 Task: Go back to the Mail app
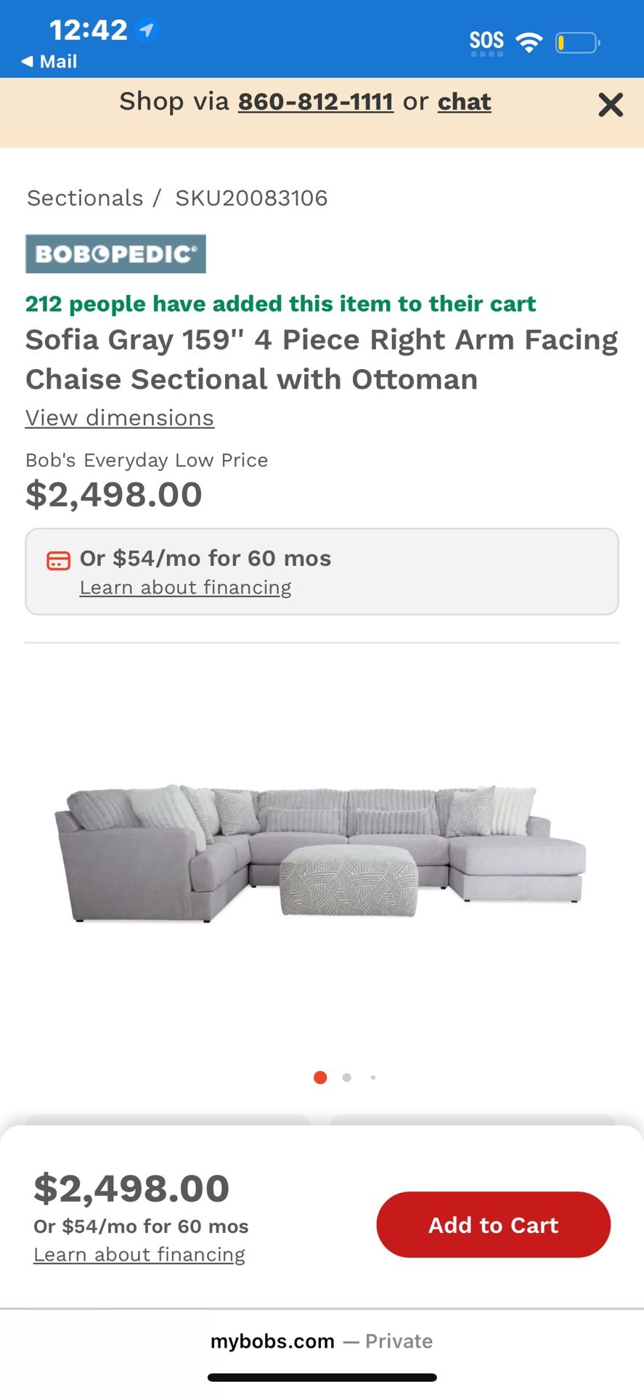click(x=49, y=62)
